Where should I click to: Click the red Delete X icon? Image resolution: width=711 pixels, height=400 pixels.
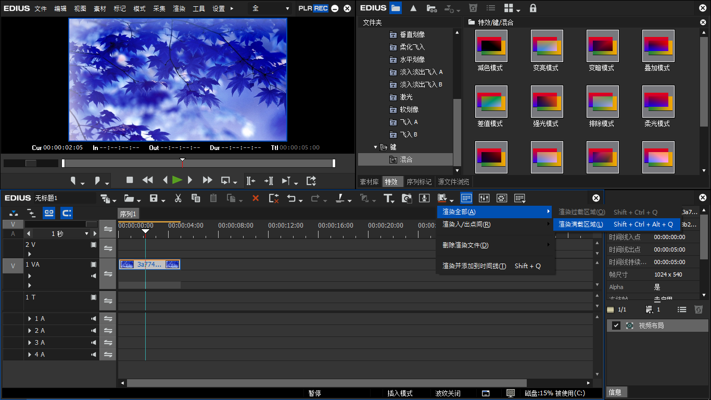point(256,198)
